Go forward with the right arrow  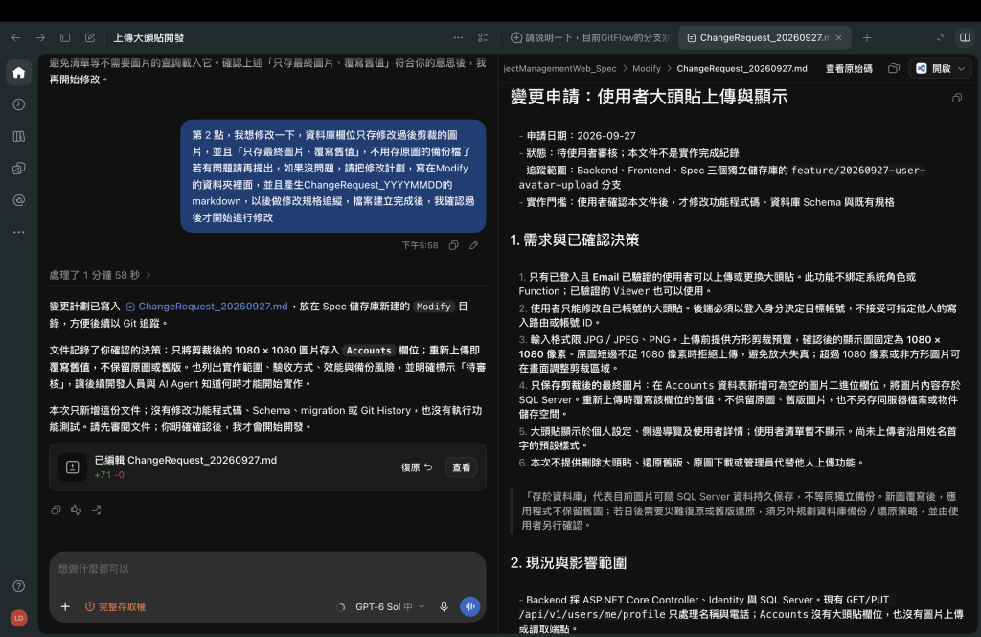click(x=40, y=37)
